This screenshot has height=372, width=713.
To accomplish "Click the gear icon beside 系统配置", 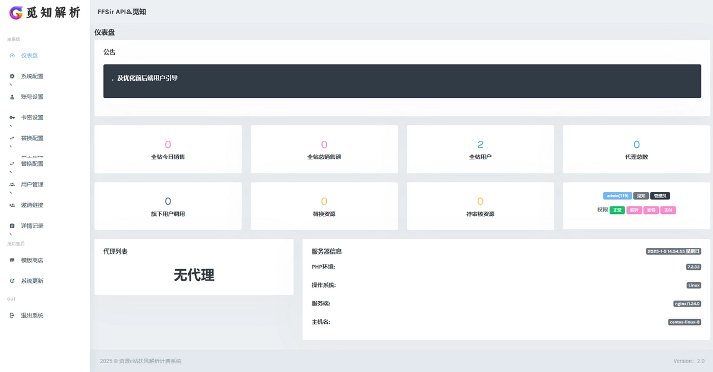I will pos(12,76).
